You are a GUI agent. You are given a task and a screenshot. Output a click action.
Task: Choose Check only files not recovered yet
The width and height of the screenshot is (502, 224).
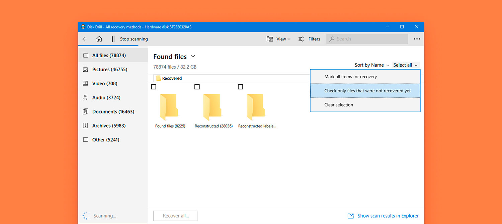(x=365, y=91)
